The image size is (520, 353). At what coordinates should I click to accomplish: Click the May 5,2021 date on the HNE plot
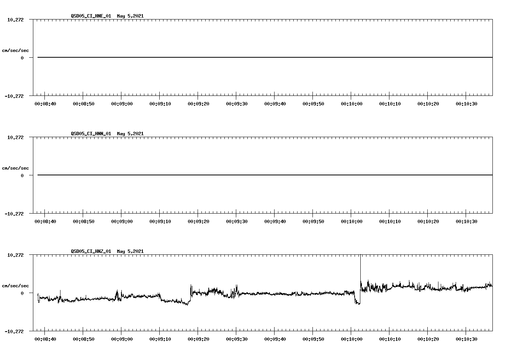tap(130, 16)
